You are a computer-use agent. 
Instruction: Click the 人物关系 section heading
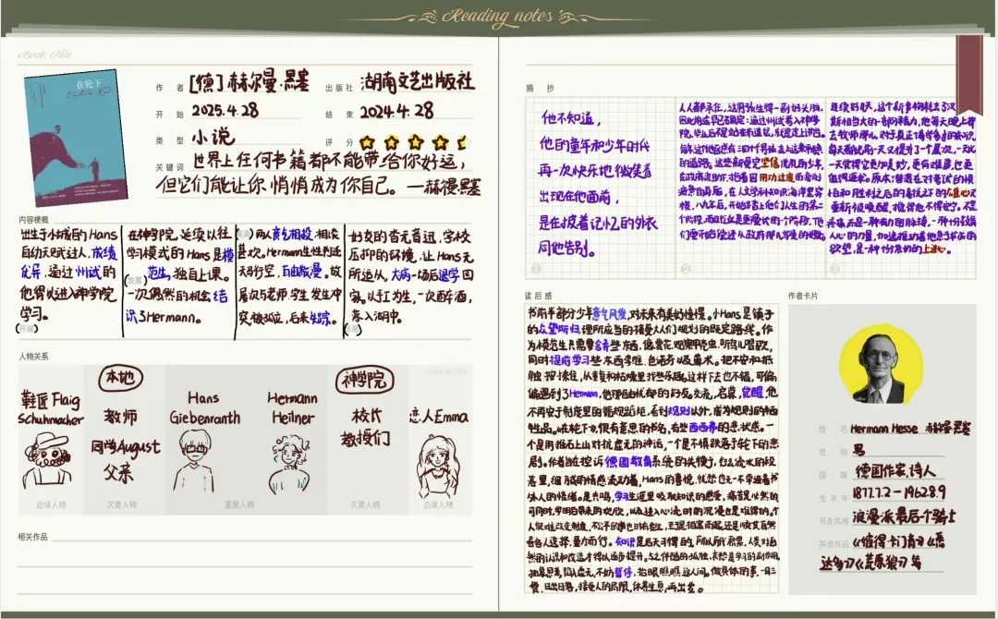click(x=34, y=357)
